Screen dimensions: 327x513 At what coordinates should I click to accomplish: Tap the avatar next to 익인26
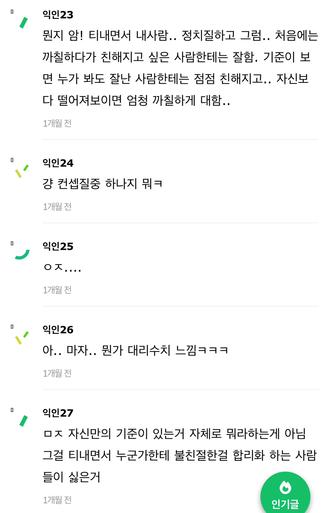tap(22, 338)
